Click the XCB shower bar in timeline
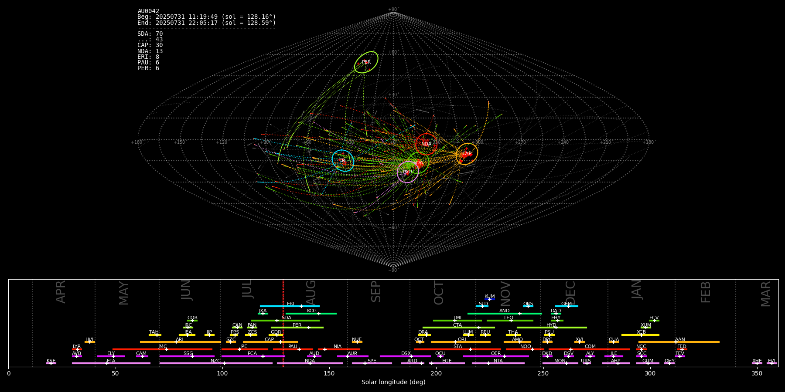Screen dimensions: 785x392 pyautogui.click(x=640, y=335)
